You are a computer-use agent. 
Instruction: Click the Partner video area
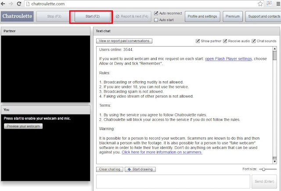(46, 69)
